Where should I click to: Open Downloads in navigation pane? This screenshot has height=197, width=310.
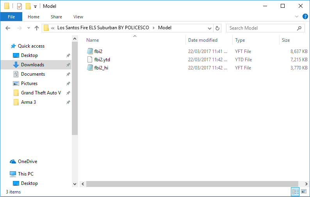click(x=33, y=65)
